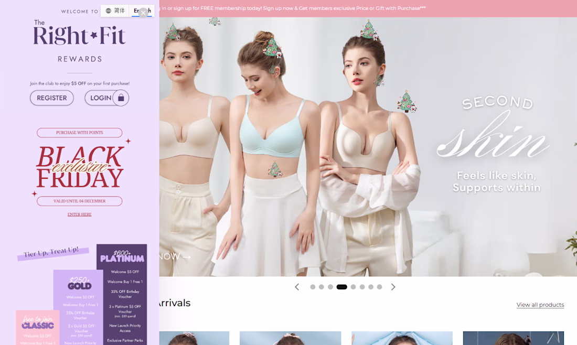Go to next carousel slide arrow
577x345 pixels.
[393, 287]
